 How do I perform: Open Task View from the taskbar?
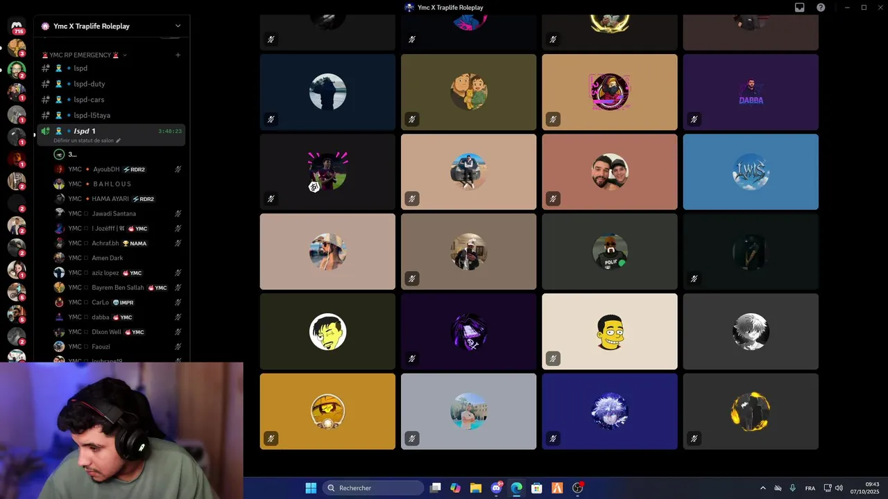point(435,488)
